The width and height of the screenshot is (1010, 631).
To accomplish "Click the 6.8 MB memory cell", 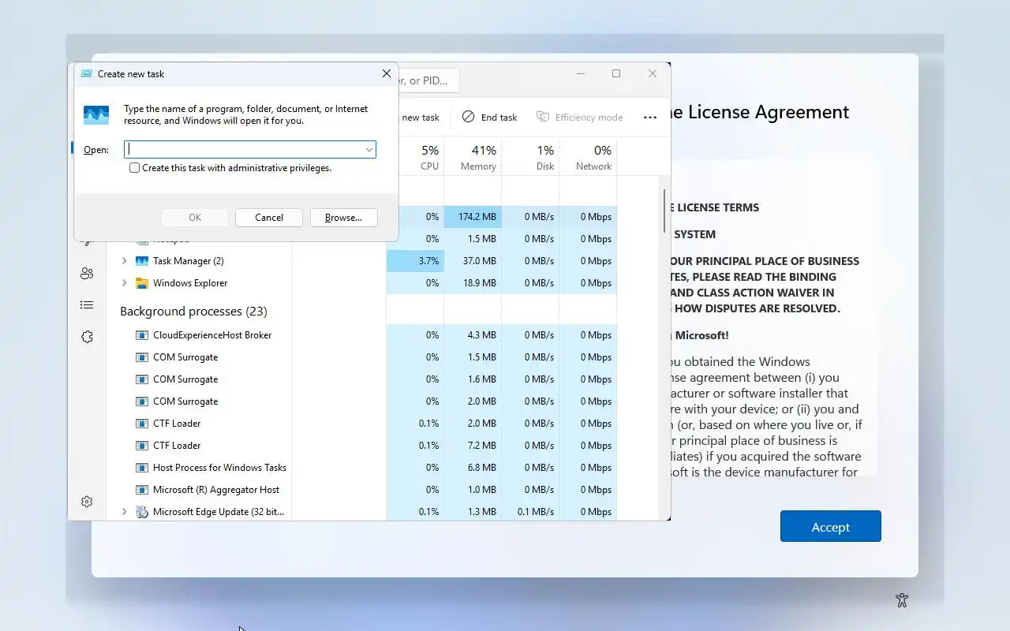I will point(473,468).
